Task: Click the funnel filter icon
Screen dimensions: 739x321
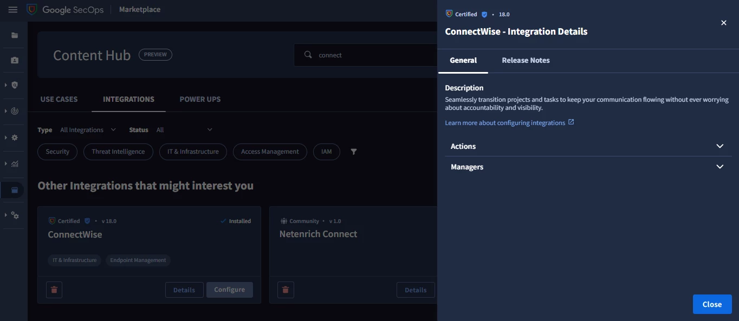Action: pyautogui.click(x=354, y=152)
